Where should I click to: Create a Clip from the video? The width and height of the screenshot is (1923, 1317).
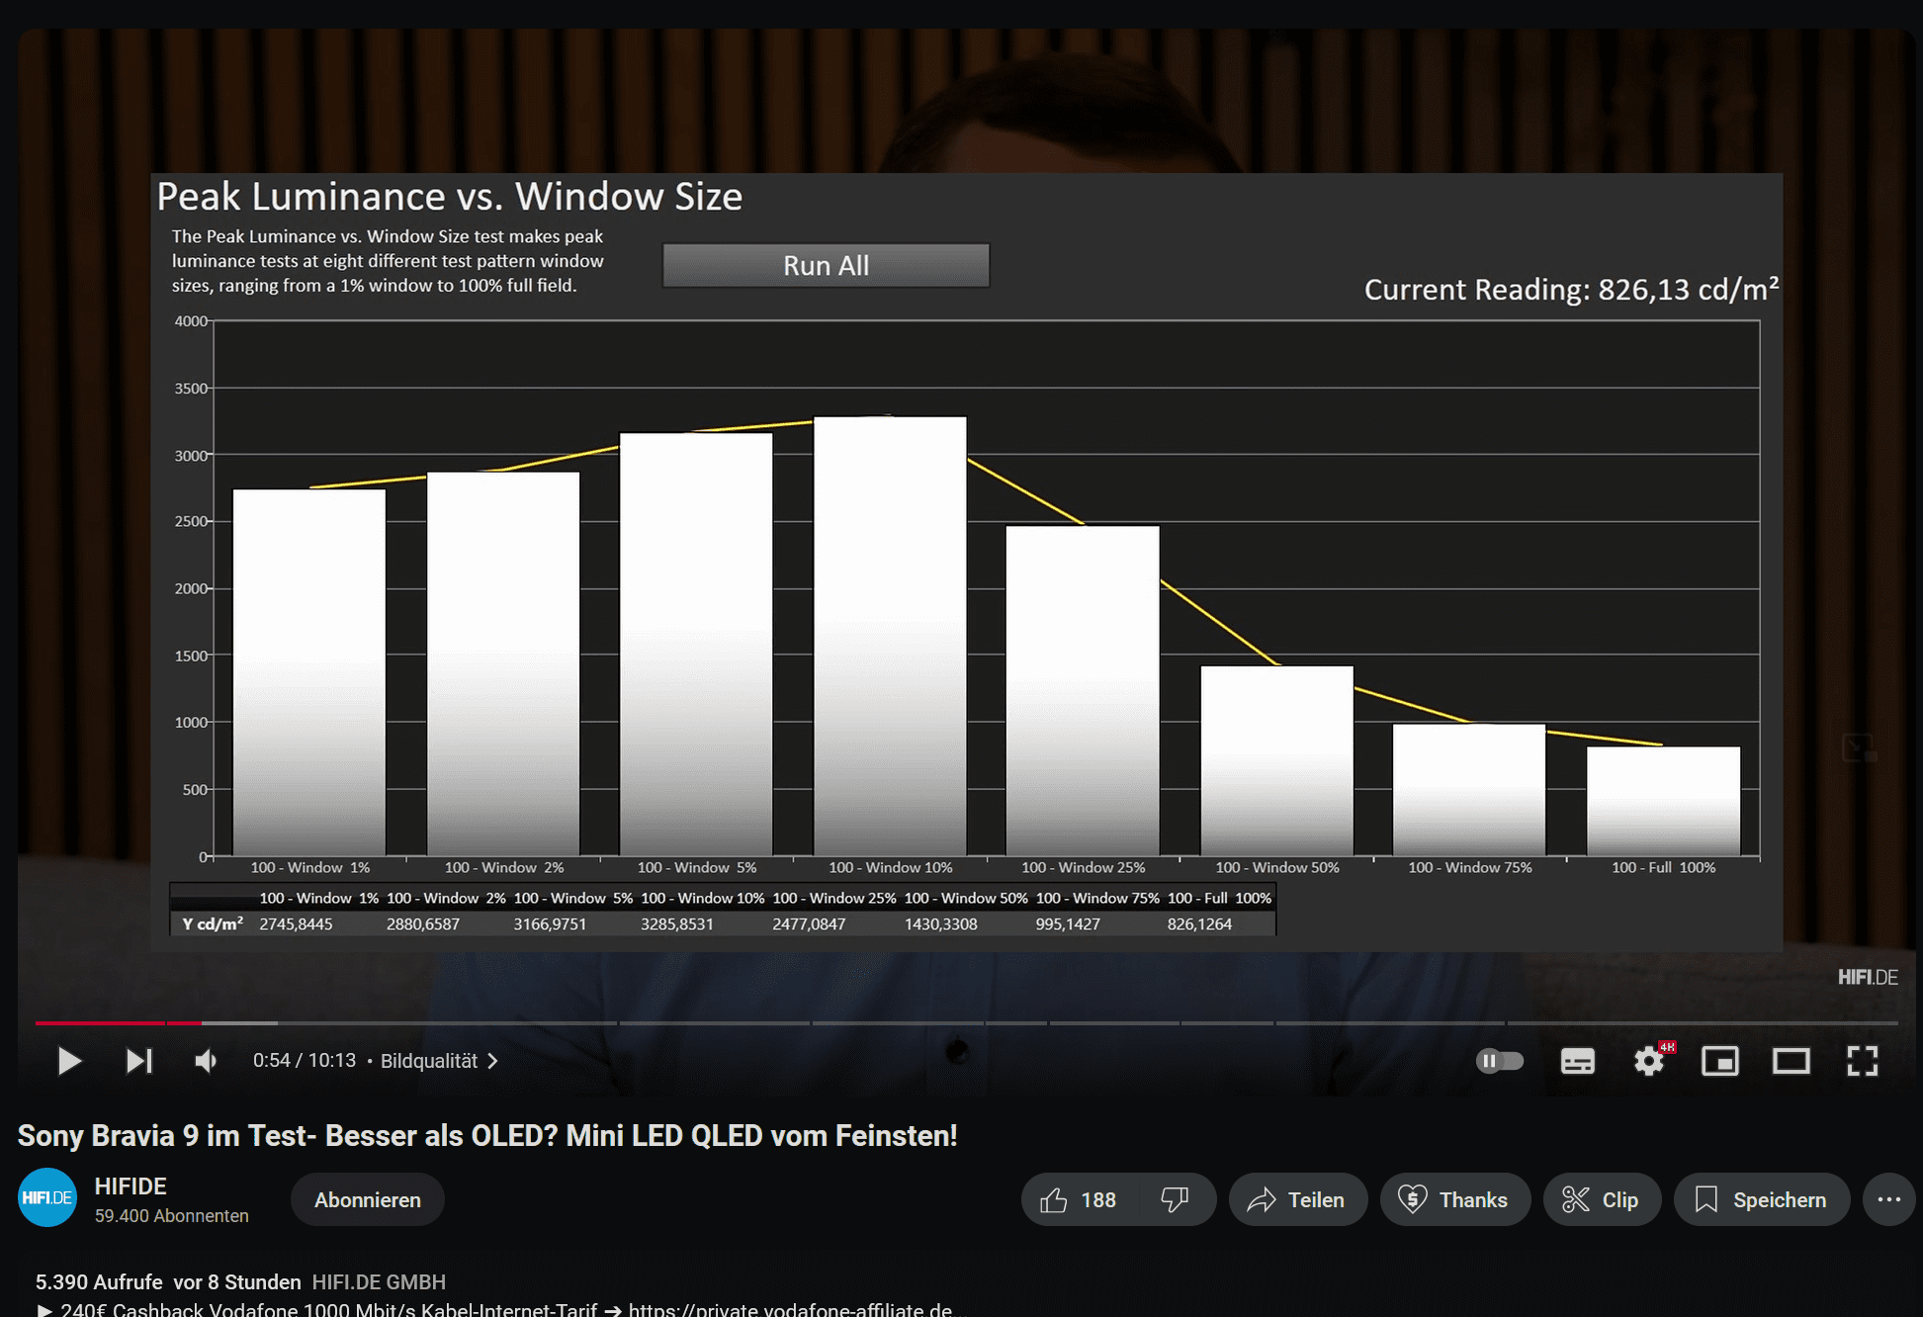click(x=1602, y=1199)
